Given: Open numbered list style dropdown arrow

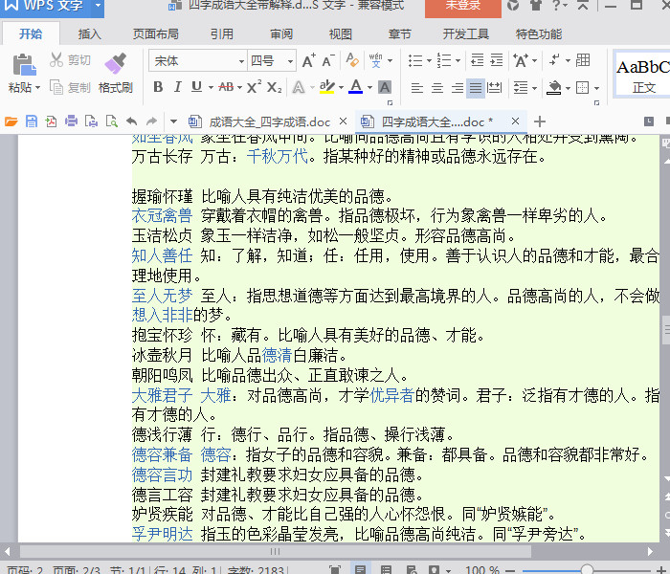Looking at the screenshot, I should point(458,60).
